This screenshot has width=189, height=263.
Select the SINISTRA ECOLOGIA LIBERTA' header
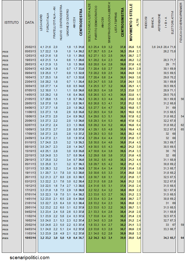tap(109, 22)
